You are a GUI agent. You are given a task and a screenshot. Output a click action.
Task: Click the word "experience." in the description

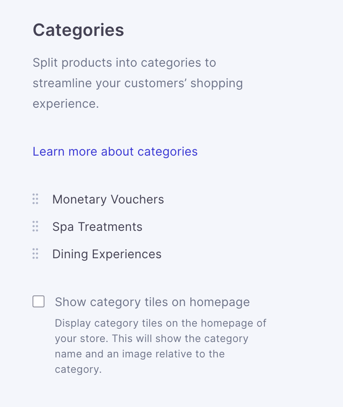pos(65,103)
